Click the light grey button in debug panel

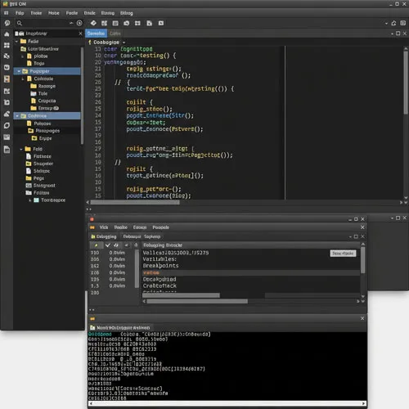click(343, 254)
